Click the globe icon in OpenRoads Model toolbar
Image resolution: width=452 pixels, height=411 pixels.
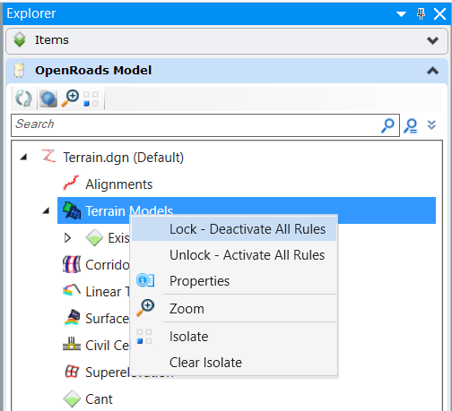(48, 98)
